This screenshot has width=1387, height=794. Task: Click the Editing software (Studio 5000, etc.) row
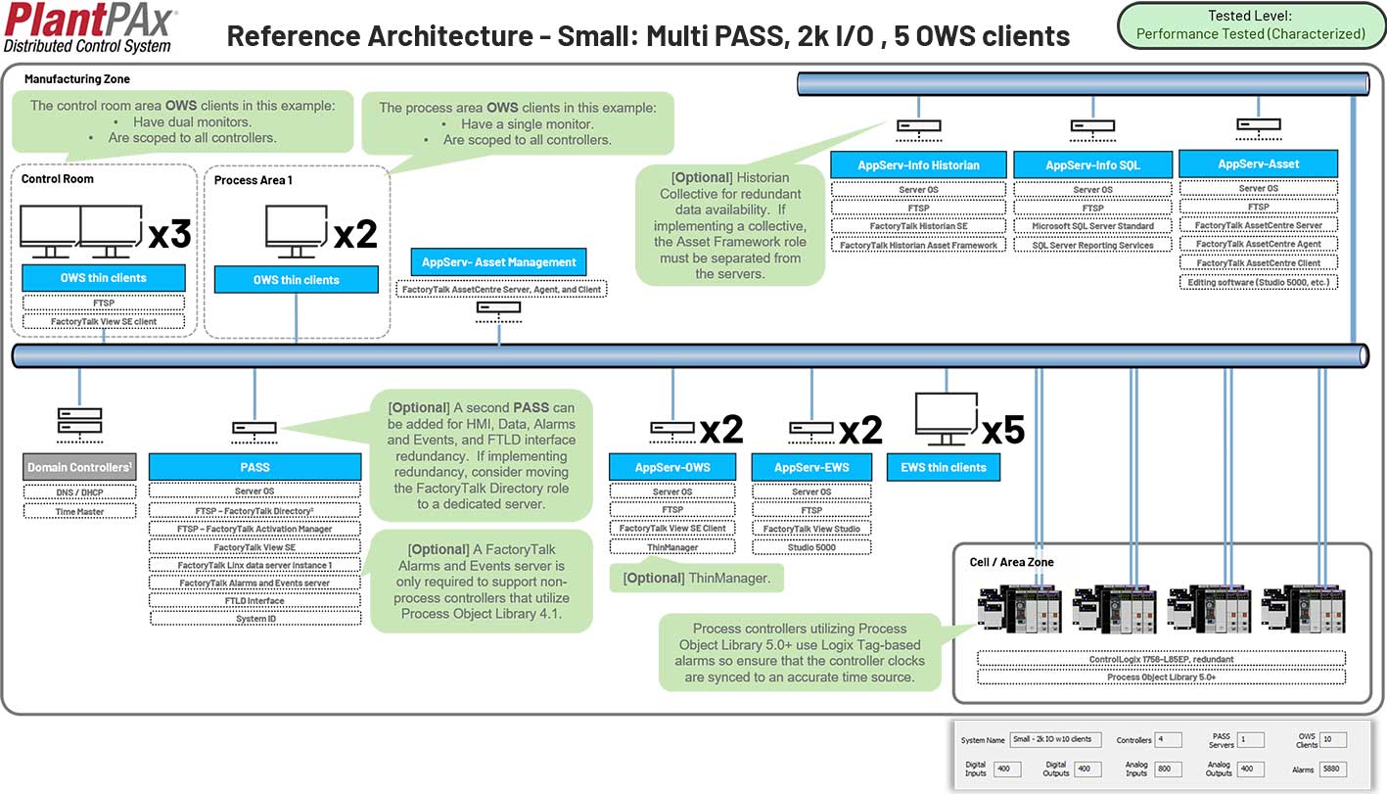pos(1258,282)
